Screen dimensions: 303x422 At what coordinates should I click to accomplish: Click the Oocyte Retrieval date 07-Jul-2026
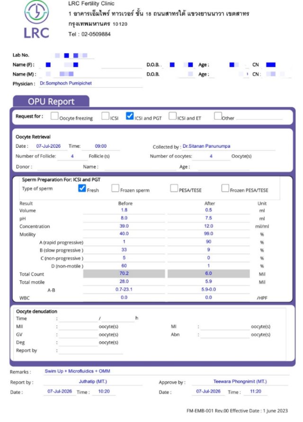[48, 146]
